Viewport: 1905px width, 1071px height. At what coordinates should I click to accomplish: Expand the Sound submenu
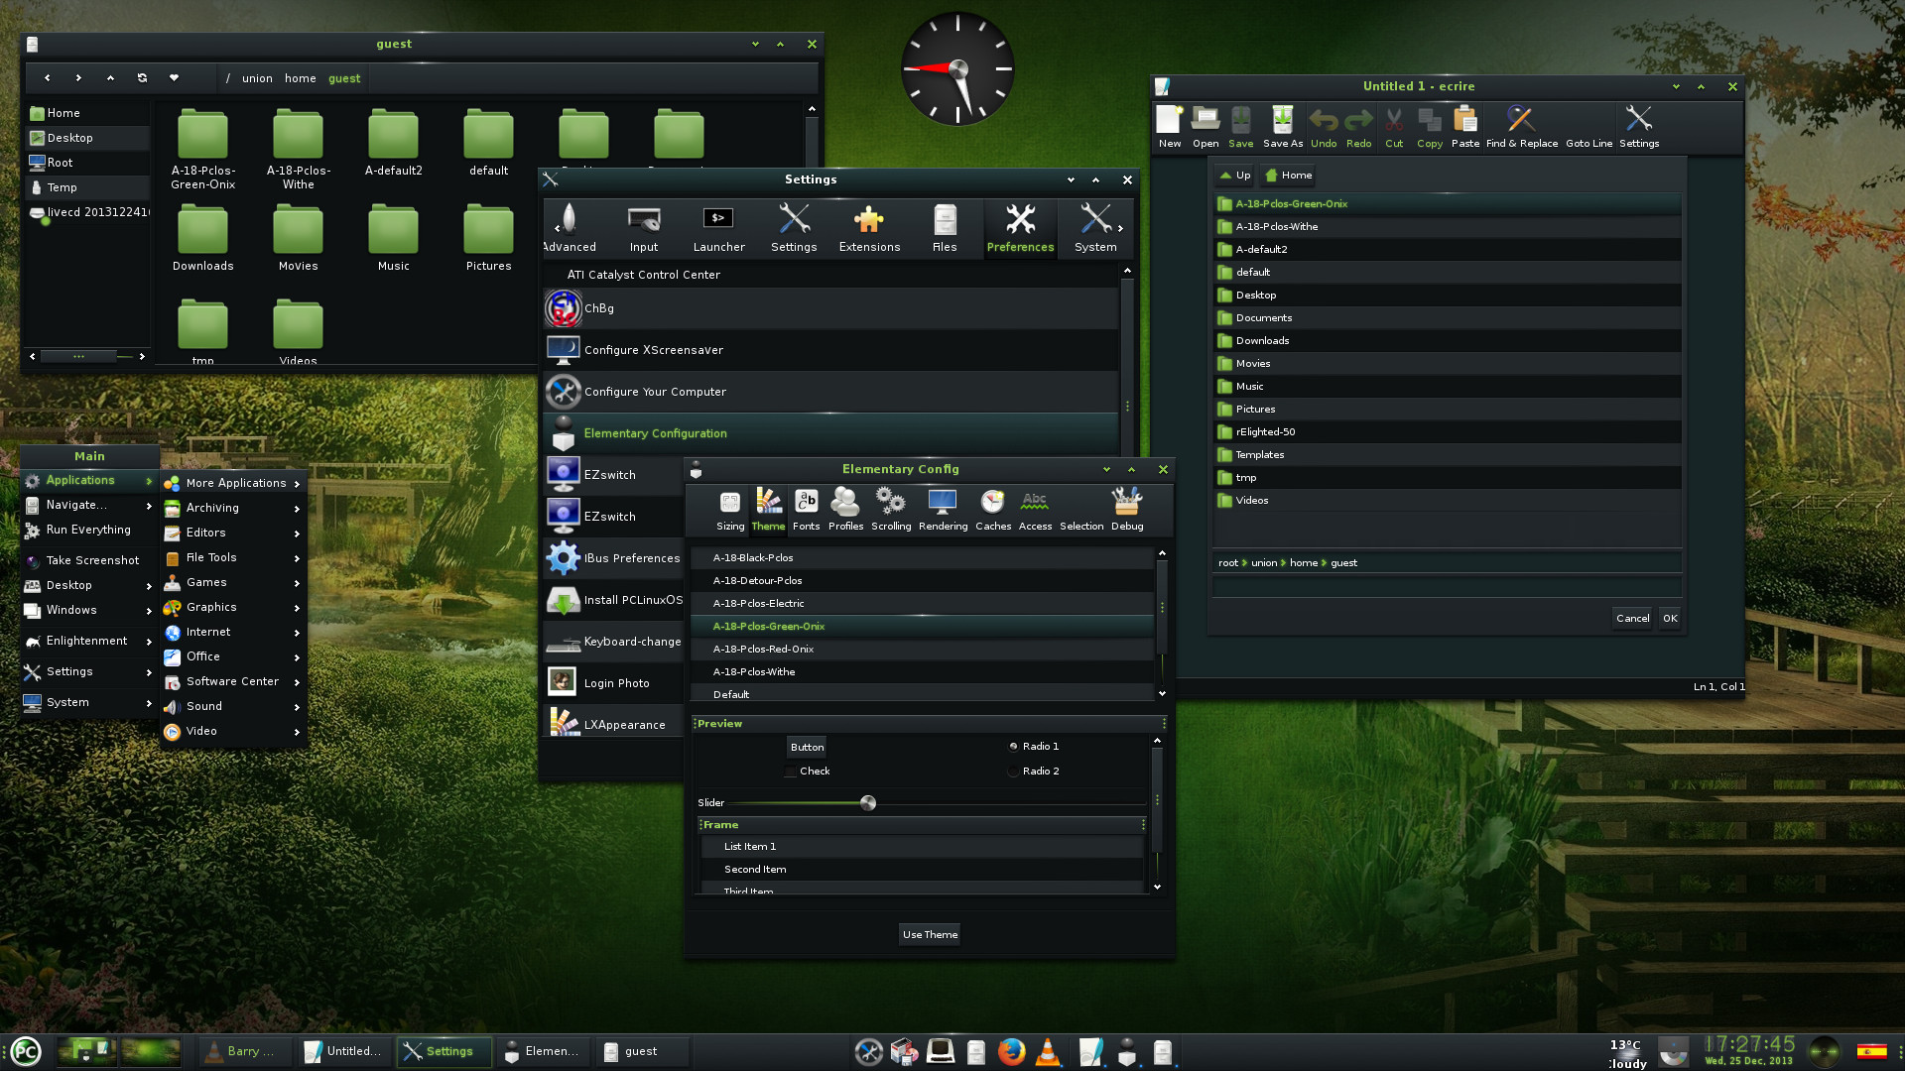233,706
